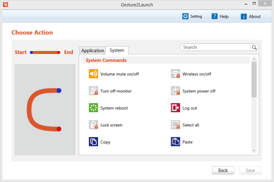Screen dimensions: 274x182
Task: Select the Copy command icon
Action: coord(93,142)
